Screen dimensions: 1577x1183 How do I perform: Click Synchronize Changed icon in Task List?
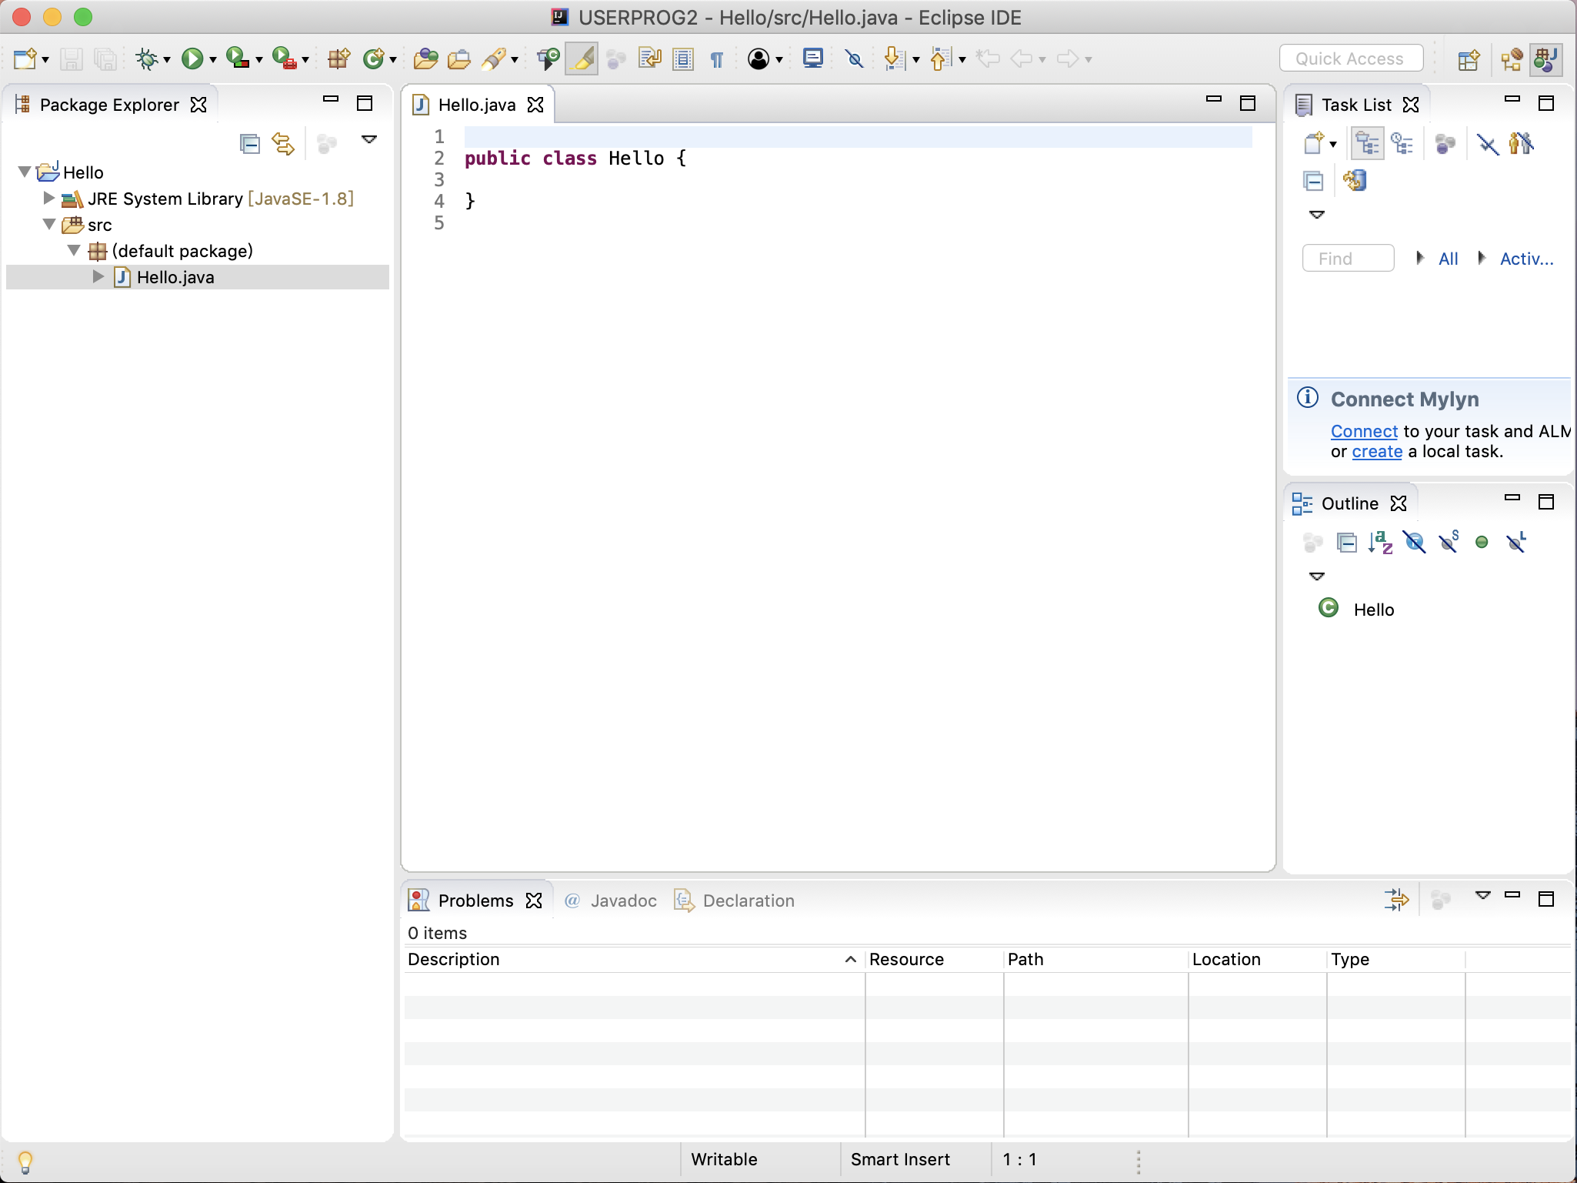(1355, 181)
